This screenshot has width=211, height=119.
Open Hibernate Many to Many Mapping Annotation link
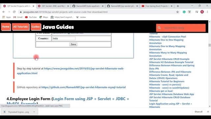click(x=168, y=54)
